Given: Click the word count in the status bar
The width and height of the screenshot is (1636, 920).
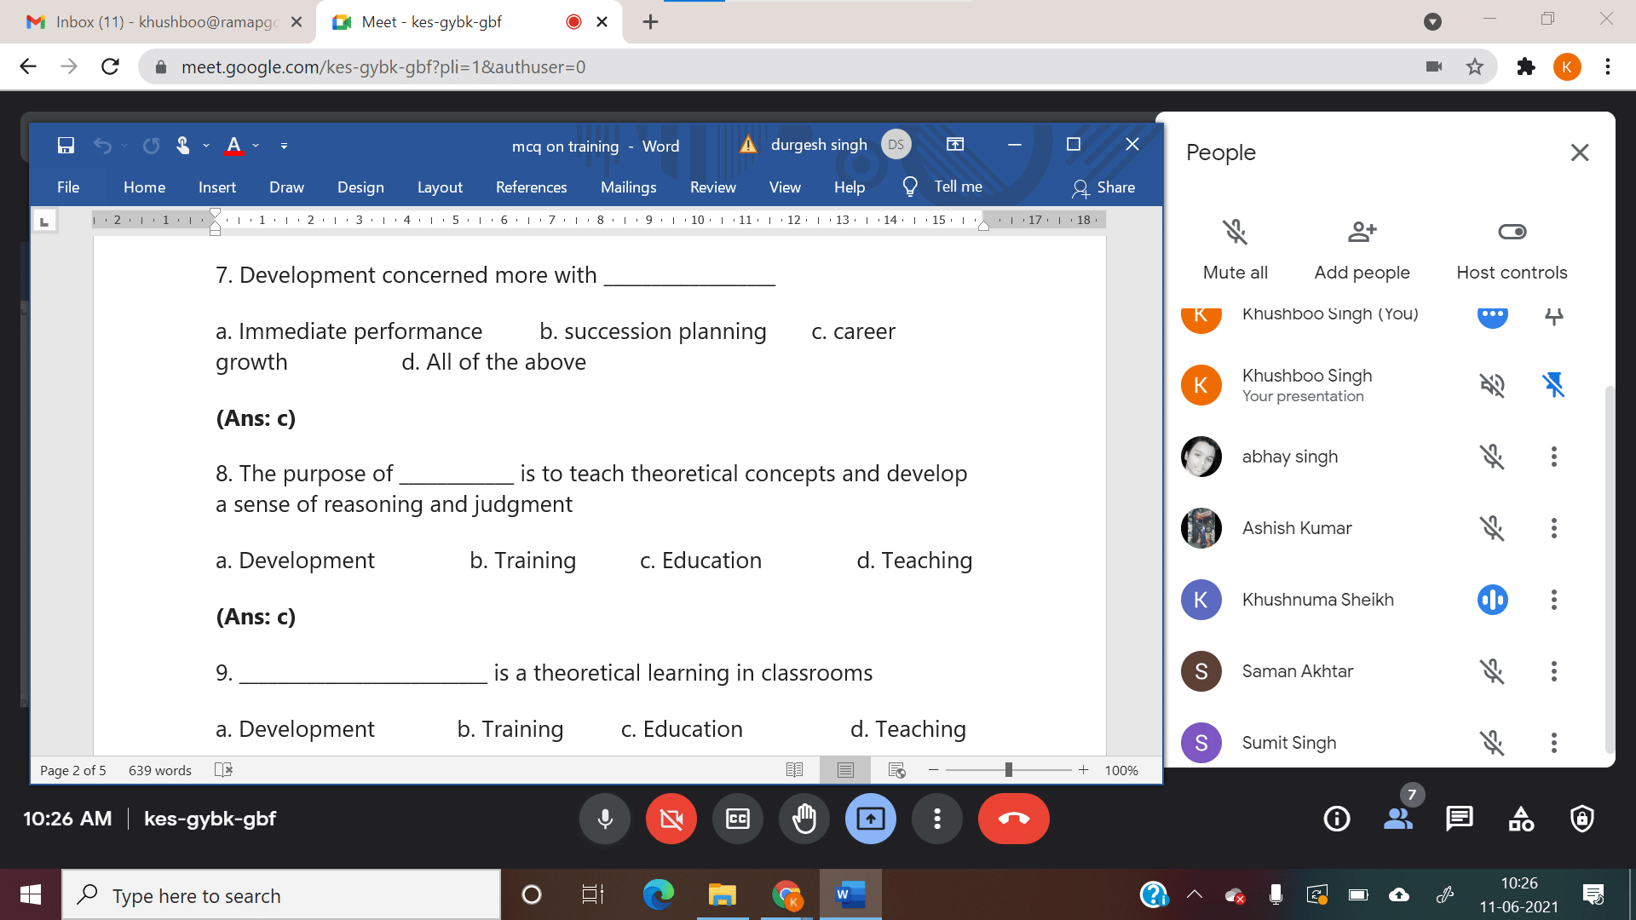Looking at the screenshot, I should [x=158, y=770].
